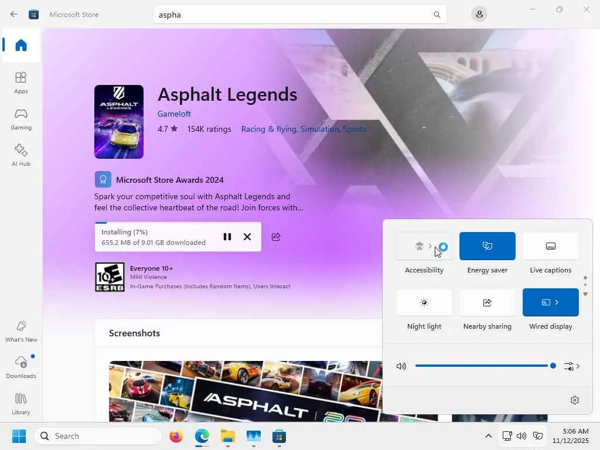Click the volume tray icon
This screenshot has height=450, width=600.
521,436
